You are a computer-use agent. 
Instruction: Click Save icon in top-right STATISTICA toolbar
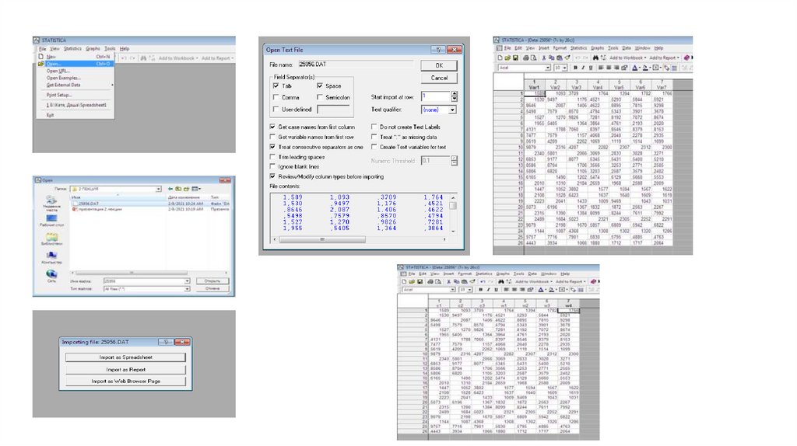pos(515,57)
